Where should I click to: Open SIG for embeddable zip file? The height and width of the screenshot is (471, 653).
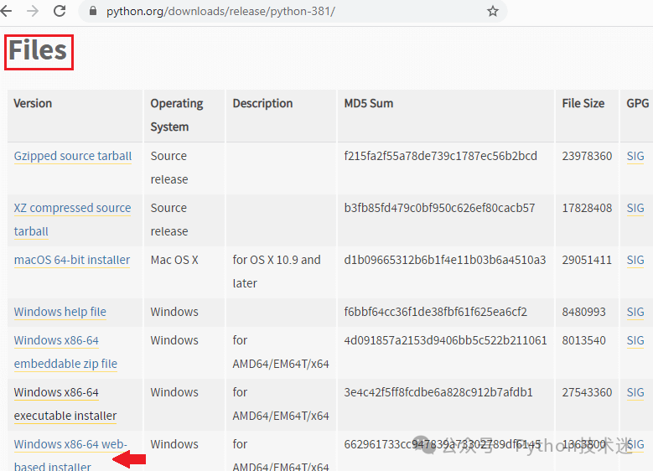[x=635, y=340]
